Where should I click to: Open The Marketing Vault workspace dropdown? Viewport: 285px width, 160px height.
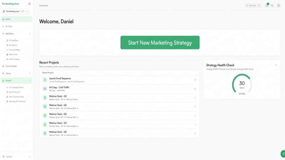tap(15, 11)
